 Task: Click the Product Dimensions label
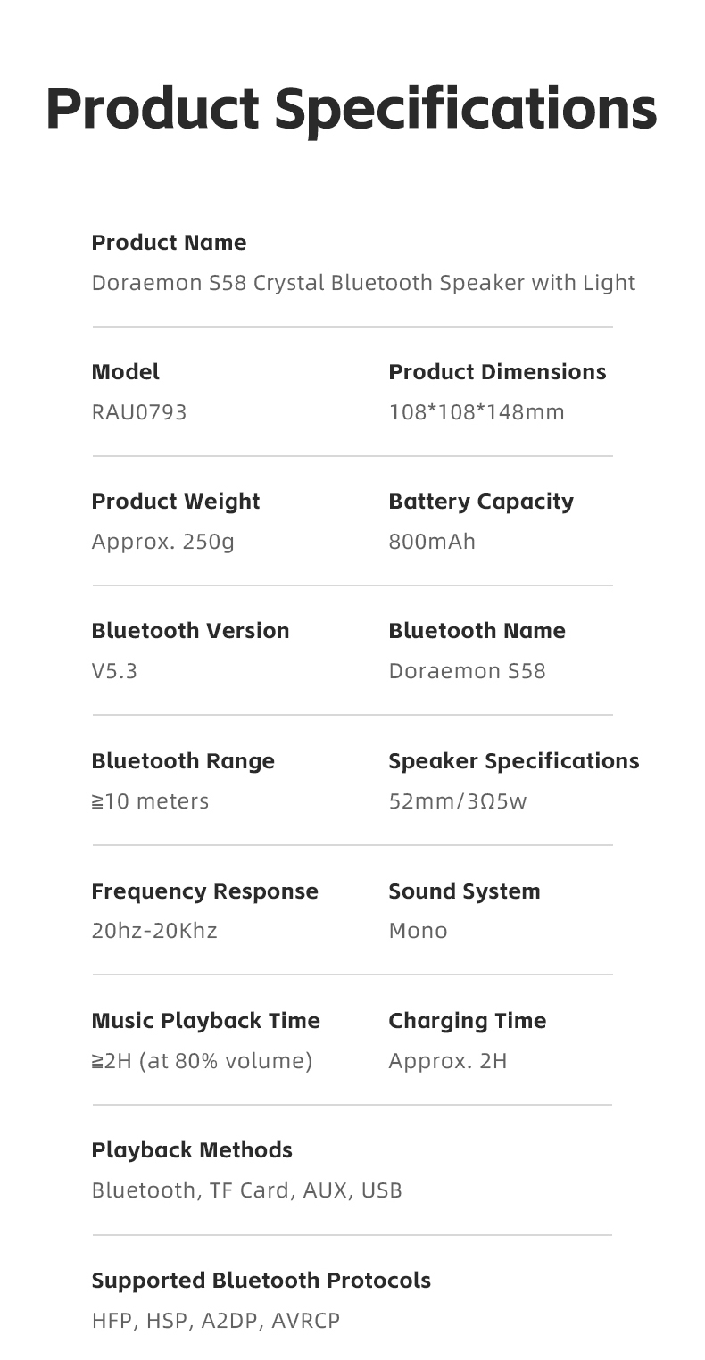[497, 372]
